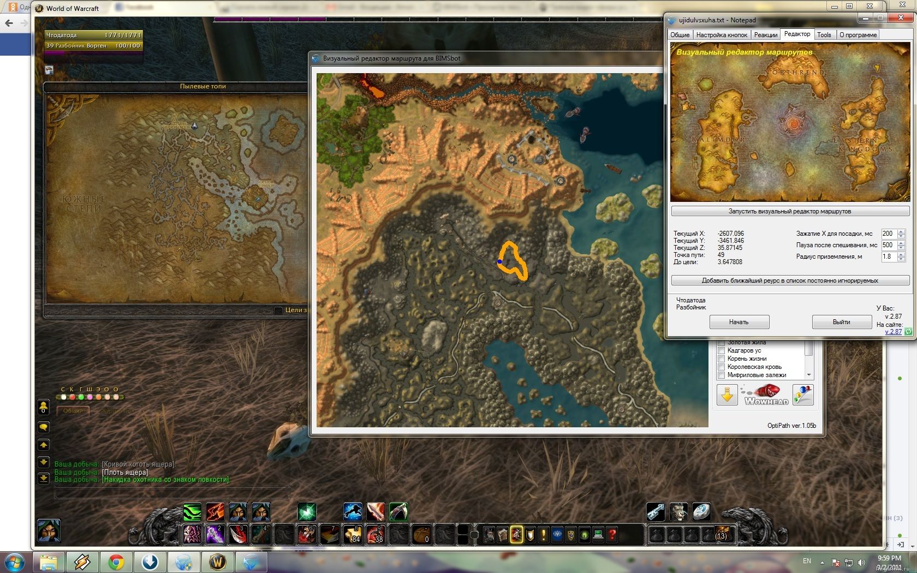917x573 pixels.
Task: Open v.2.87 site version link
Action: coord(893,332)
